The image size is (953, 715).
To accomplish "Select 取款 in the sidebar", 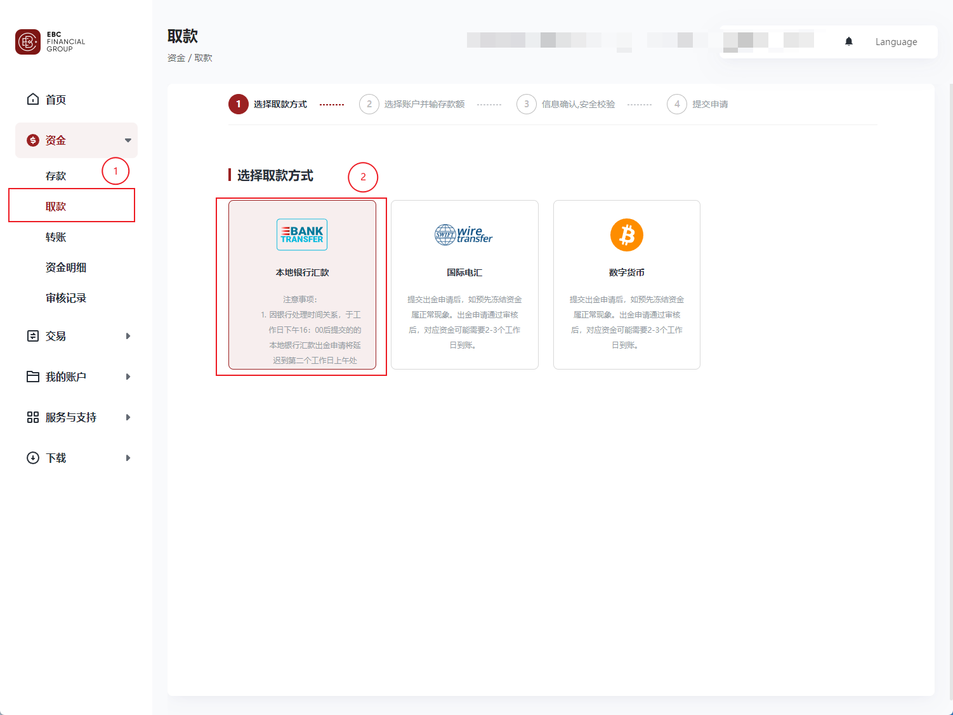I will pyautogui.click(x=56, y=206).
